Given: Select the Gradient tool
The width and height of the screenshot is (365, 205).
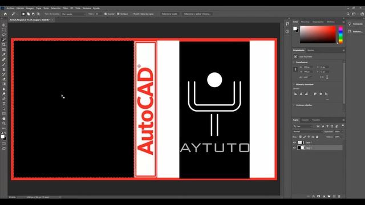Looking at the screenshot, I should [4, 84].
